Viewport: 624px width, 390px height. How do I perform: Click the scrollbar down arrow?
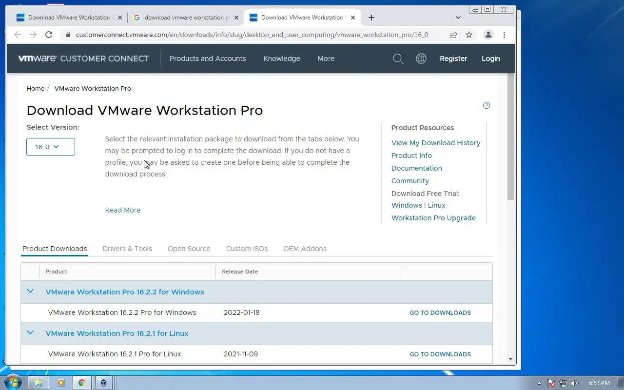pos(511,360)
